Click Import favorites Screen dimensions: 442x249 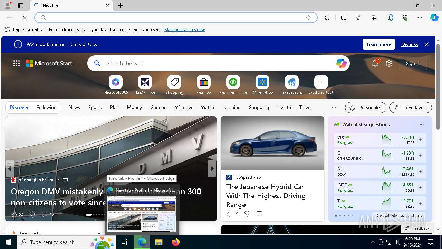(23, 30)
